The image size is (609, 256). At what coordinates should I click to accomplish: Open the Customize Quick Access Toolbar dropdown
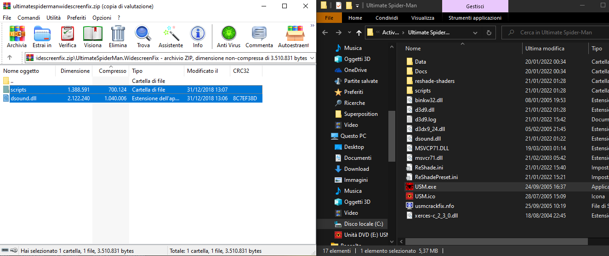point(358,5)
